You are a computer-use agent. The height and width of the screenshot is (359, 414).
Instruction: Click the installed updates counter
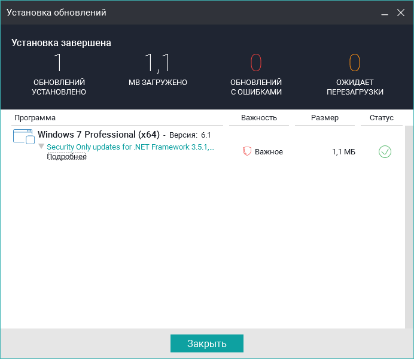pyautogui.click(x=59, y=63)
